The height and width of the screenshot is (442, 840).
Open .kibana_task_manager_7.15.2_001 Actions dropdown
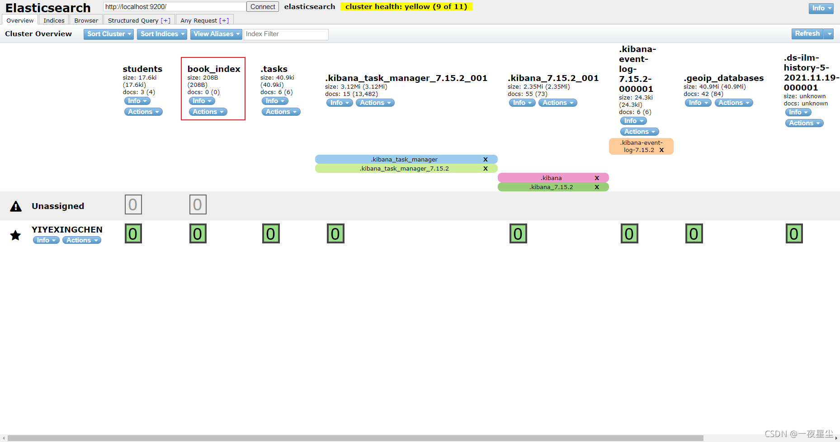375,103
